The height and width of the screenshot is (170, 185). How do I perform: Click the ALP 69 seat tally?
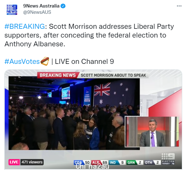pyautogui.click(x=100, y=162)
